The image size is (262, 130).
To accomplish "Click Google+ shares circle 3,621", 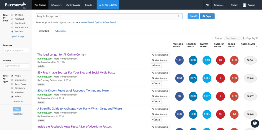I will pyautogui.click(x=234, y=60).
